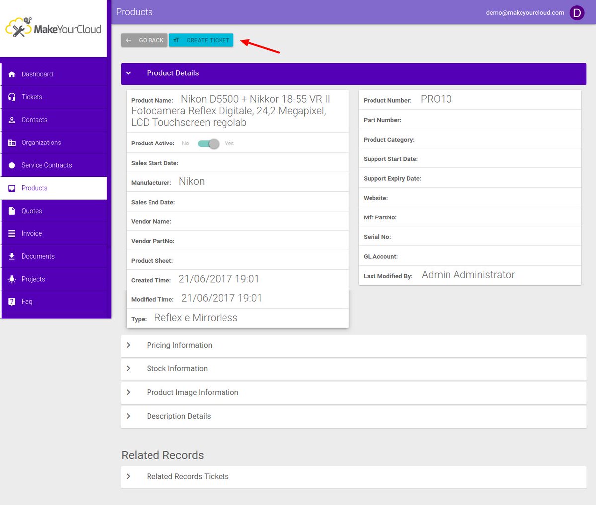Click the Serial No field row
This screenshot has height=505, width=596.
click(x=470, y=237)
